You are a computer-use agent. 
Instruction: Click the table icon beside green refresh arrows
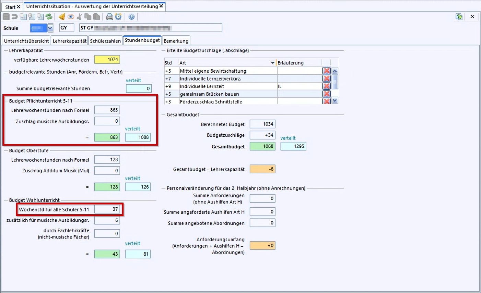pyautogui.click(x=40, y=16)
